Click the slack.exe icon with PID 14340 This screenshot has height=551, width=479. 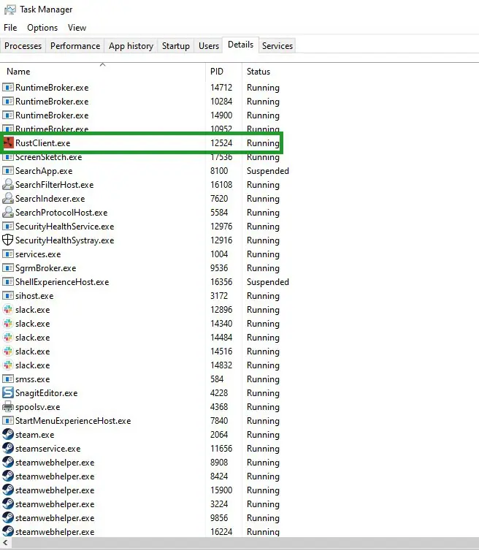coord(8,323)
